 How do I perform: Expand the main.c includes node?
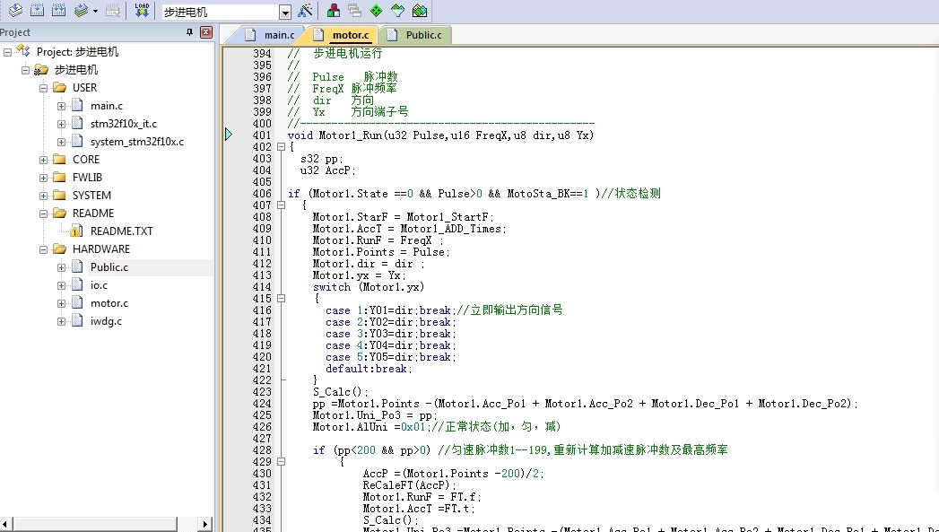tap(61, 106)
